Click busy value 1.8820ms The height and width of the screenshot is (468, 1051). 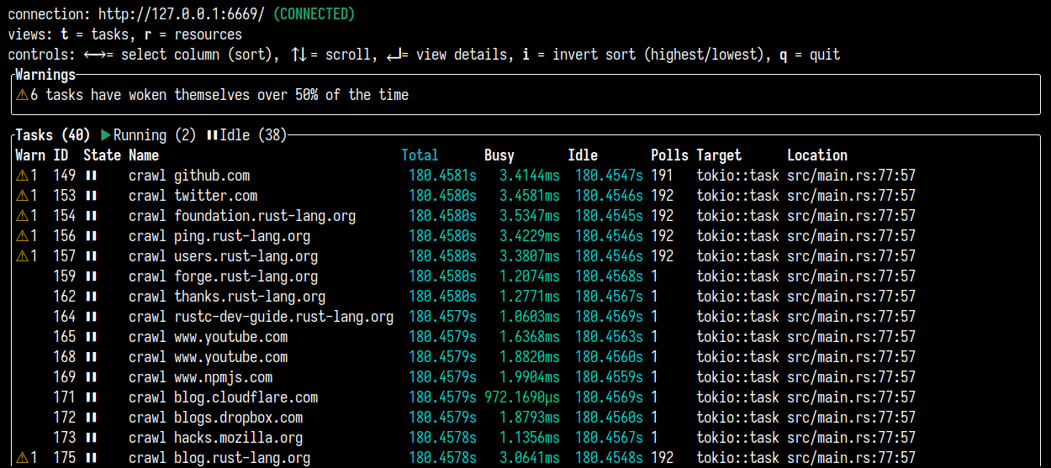click(x=530, y=357)
